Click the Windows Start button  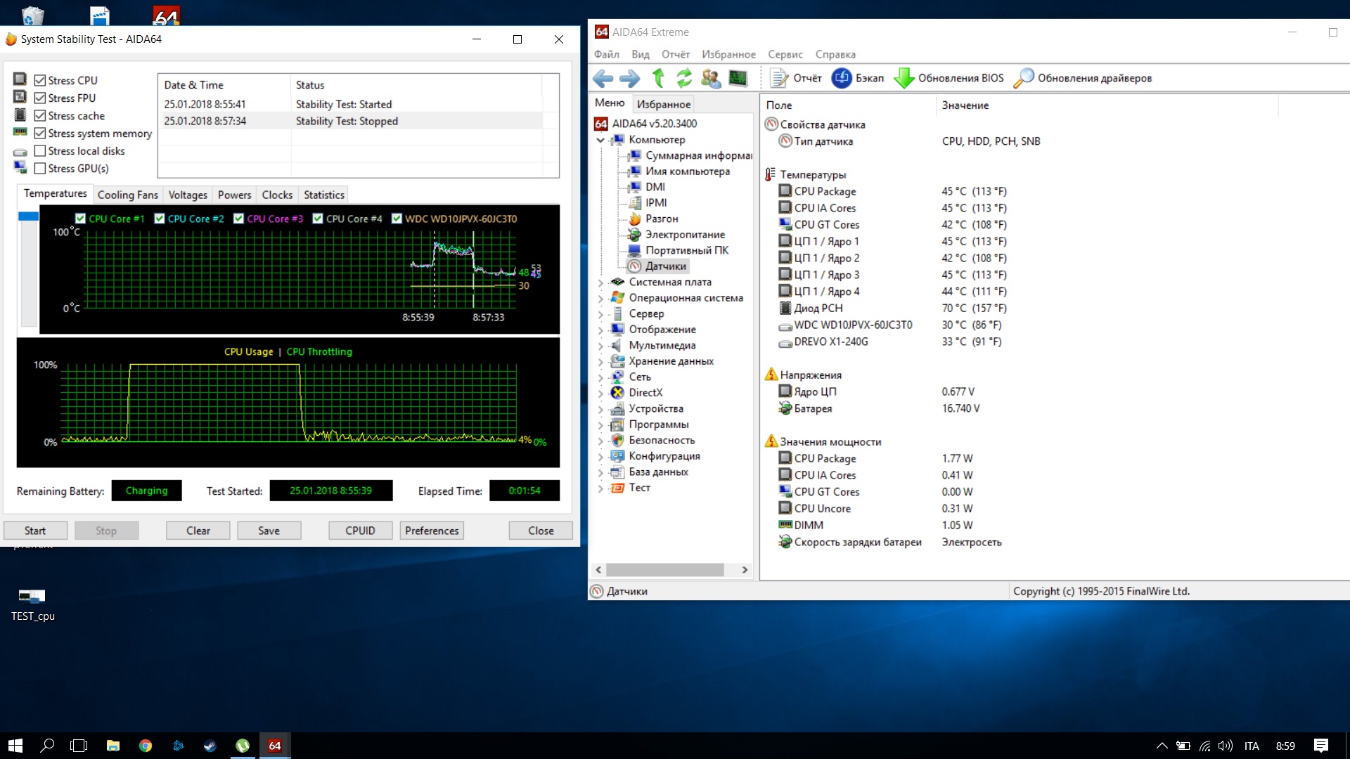tap(15, 746)
